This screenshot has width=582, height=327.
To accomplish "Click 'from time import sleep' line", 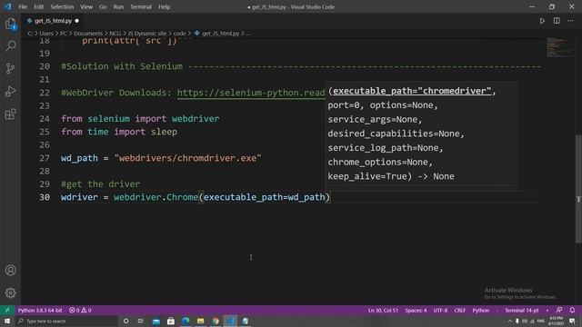I will (119, 132).
